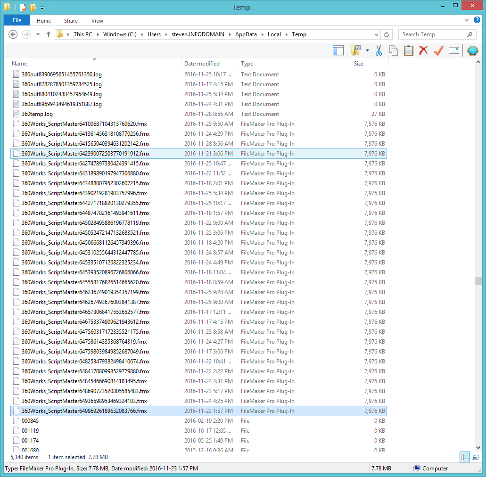The width and height of the screenshot is (486, 477).
Task: Select file 360Works_ScriptMaster6493659895346932 4103.fmx
Action: (x=84, y=401)
